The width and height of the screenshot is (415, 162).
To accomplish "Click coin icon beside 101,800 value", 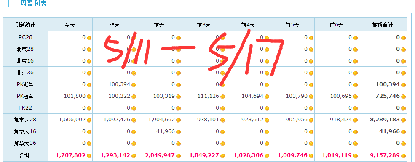I will 89,97.
